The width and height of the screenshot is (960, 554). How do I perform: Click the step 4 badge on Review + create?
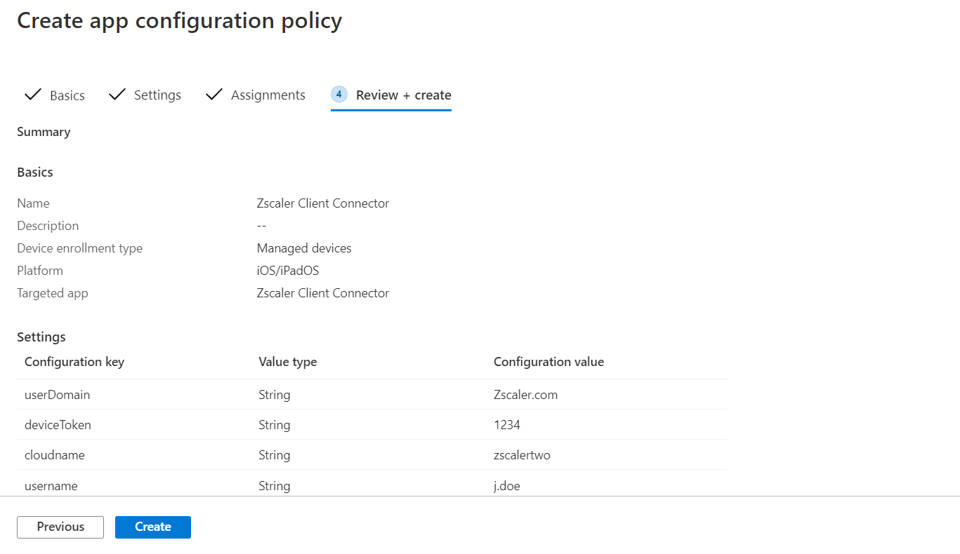pyautogui.click(x=339, y=94)
